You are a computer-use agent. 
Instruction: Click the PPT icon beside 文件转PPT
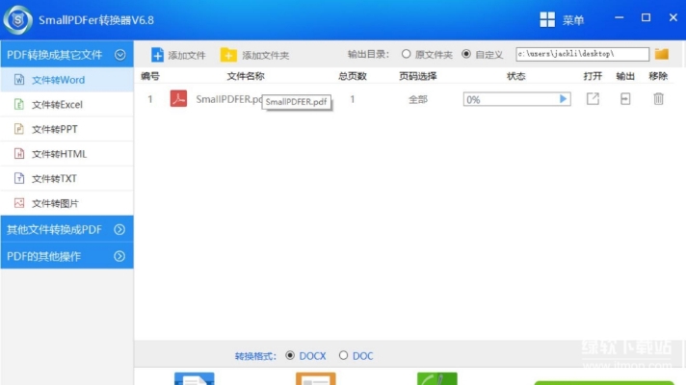tap(19, 129)
